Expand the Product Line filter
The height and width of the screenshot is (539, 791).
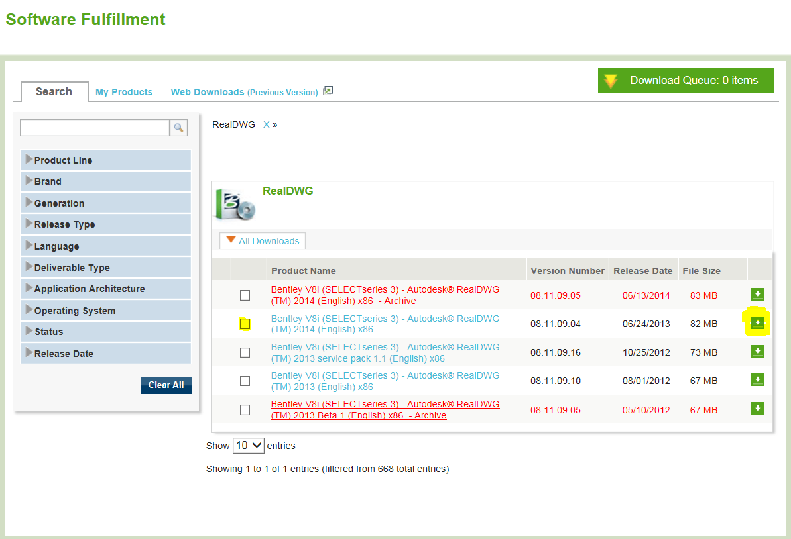[x=105, y=160]
